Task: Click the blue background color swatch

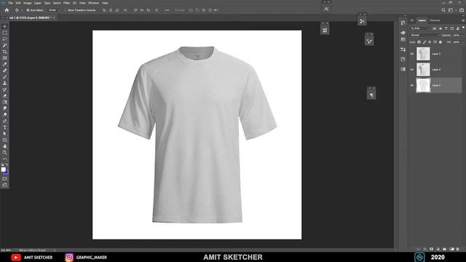Action: click(x=7, y=172)
